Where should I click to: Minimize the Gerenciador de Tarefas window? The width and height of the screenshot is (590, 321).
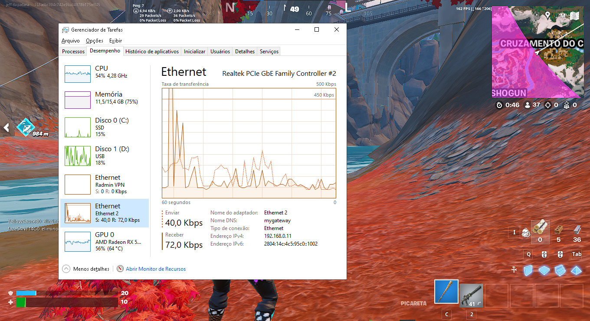click(297, 29)
